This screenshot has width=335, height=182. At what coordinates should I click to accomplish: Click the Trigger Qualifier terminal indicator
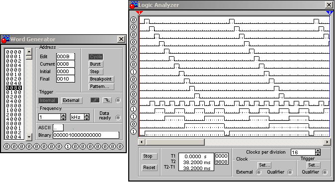[x=325, y=172]
